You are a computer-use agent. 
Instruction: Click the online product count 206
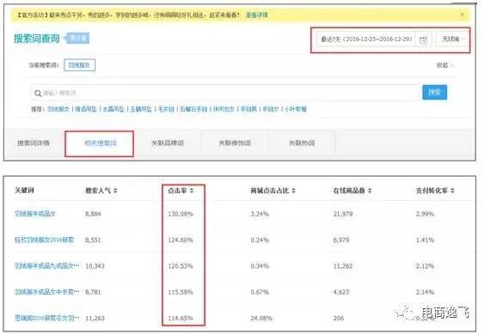pos(339,318)
